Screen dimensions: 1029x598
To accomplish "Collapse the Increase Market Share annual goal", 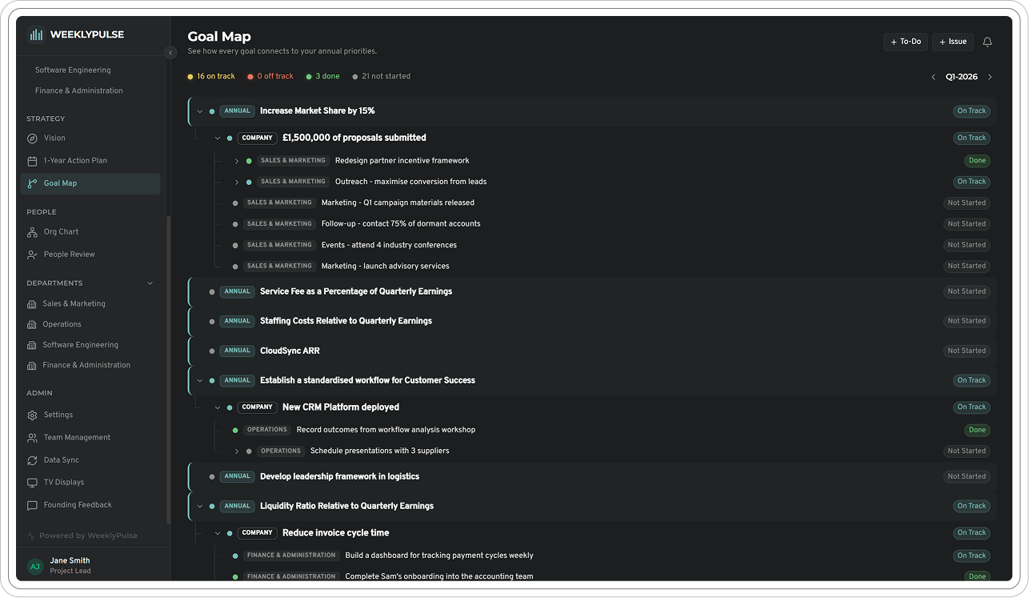I will pos(200,110).
